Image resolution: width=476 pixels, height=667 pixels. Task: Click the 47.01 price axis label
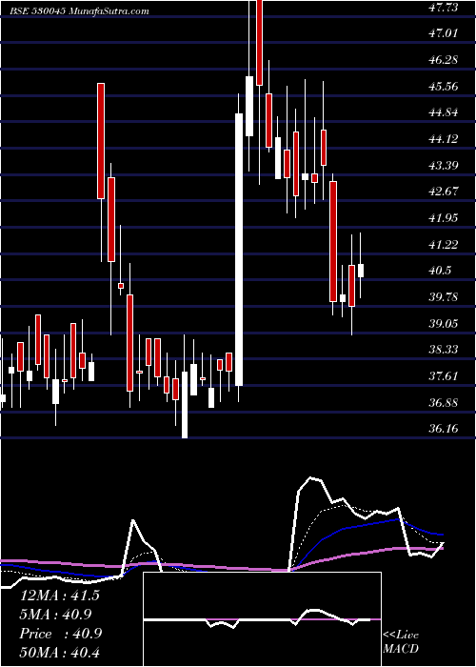(444, 33)
